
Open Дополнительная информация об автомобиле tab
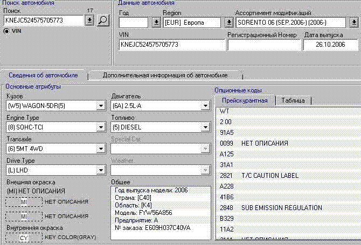(165, 75)
